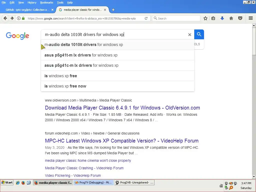The width and height of the screenshot is (256, 192).
Task: Open the Firefox hamburger menu
Action: [x=251, y=18]
